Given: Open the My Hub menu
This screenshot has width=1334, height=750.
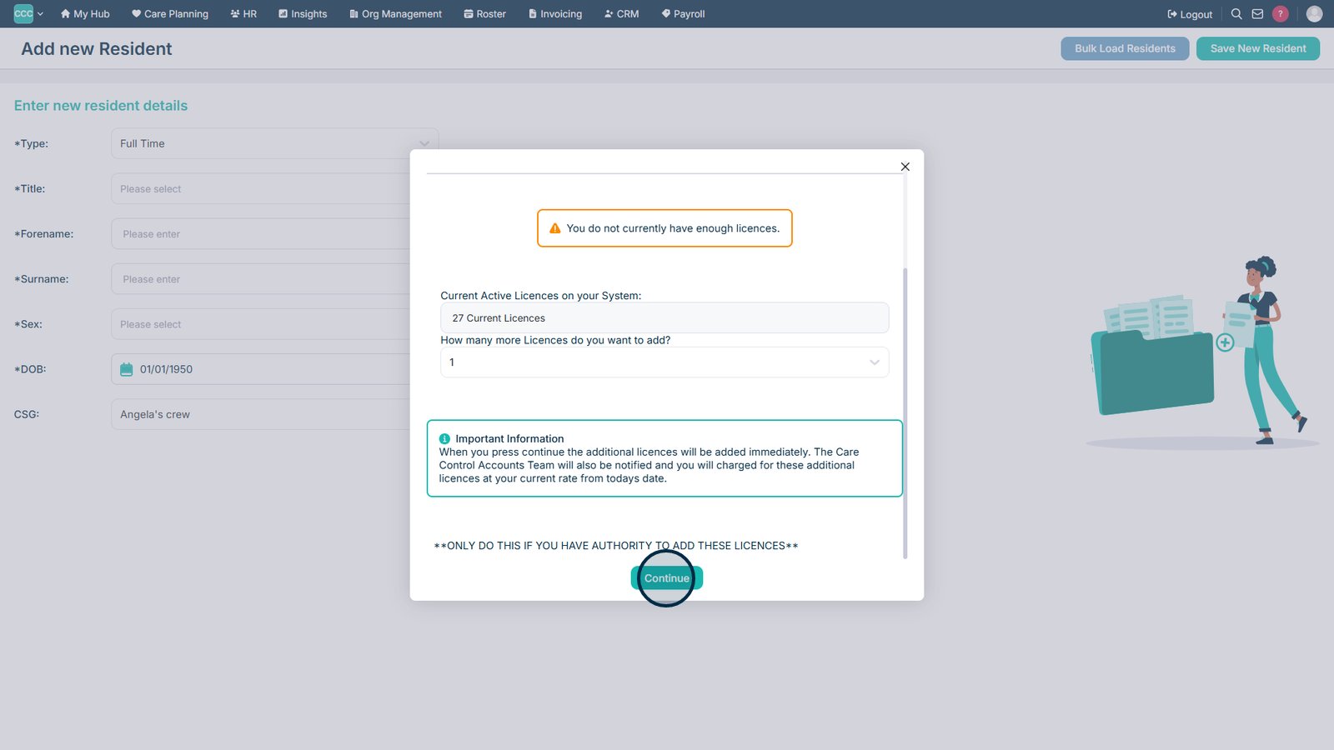Looking at the screenshot, I should (85, 14).
